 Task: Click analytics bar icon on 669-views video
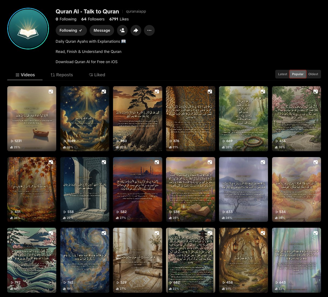click(x=223, y=147)
